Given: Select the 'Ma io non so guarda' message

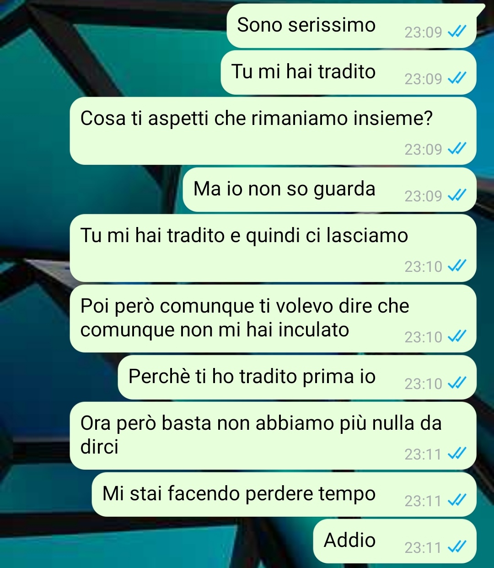Looking at the screenshot, I should tap(329, 190).
